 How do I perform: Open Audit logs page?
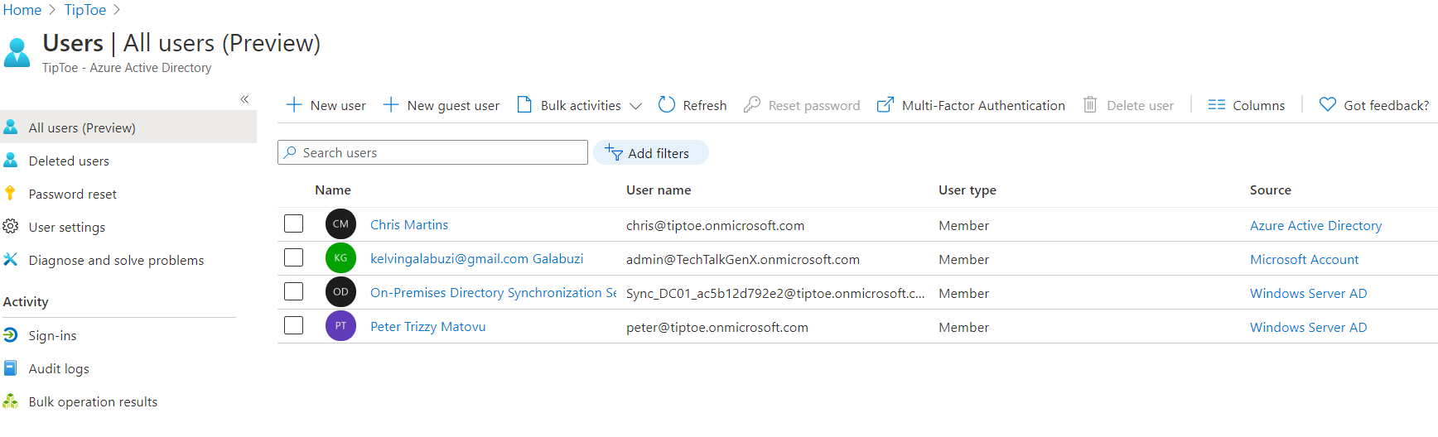pos(59,368)
